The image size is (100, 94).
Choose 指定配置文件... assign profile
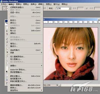tap(25, 79)
